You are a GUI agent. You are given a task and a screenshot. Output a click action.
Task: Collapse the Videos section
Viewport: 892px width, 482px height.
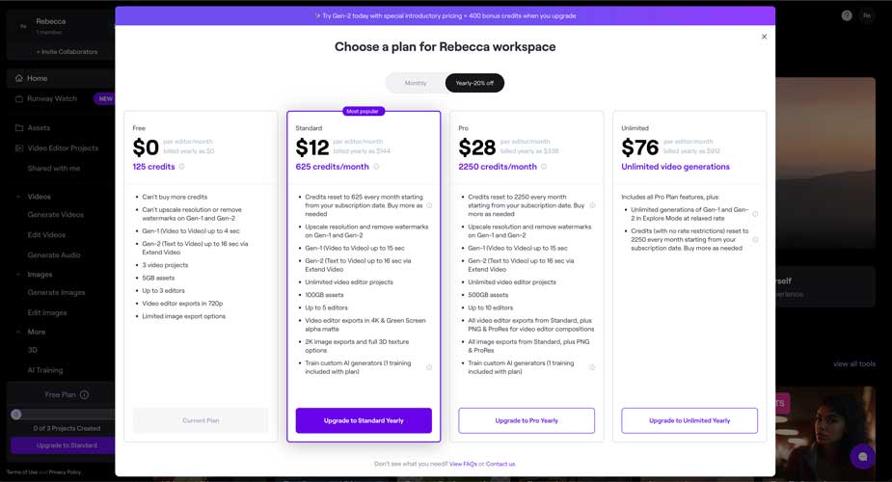click(18, 196)
